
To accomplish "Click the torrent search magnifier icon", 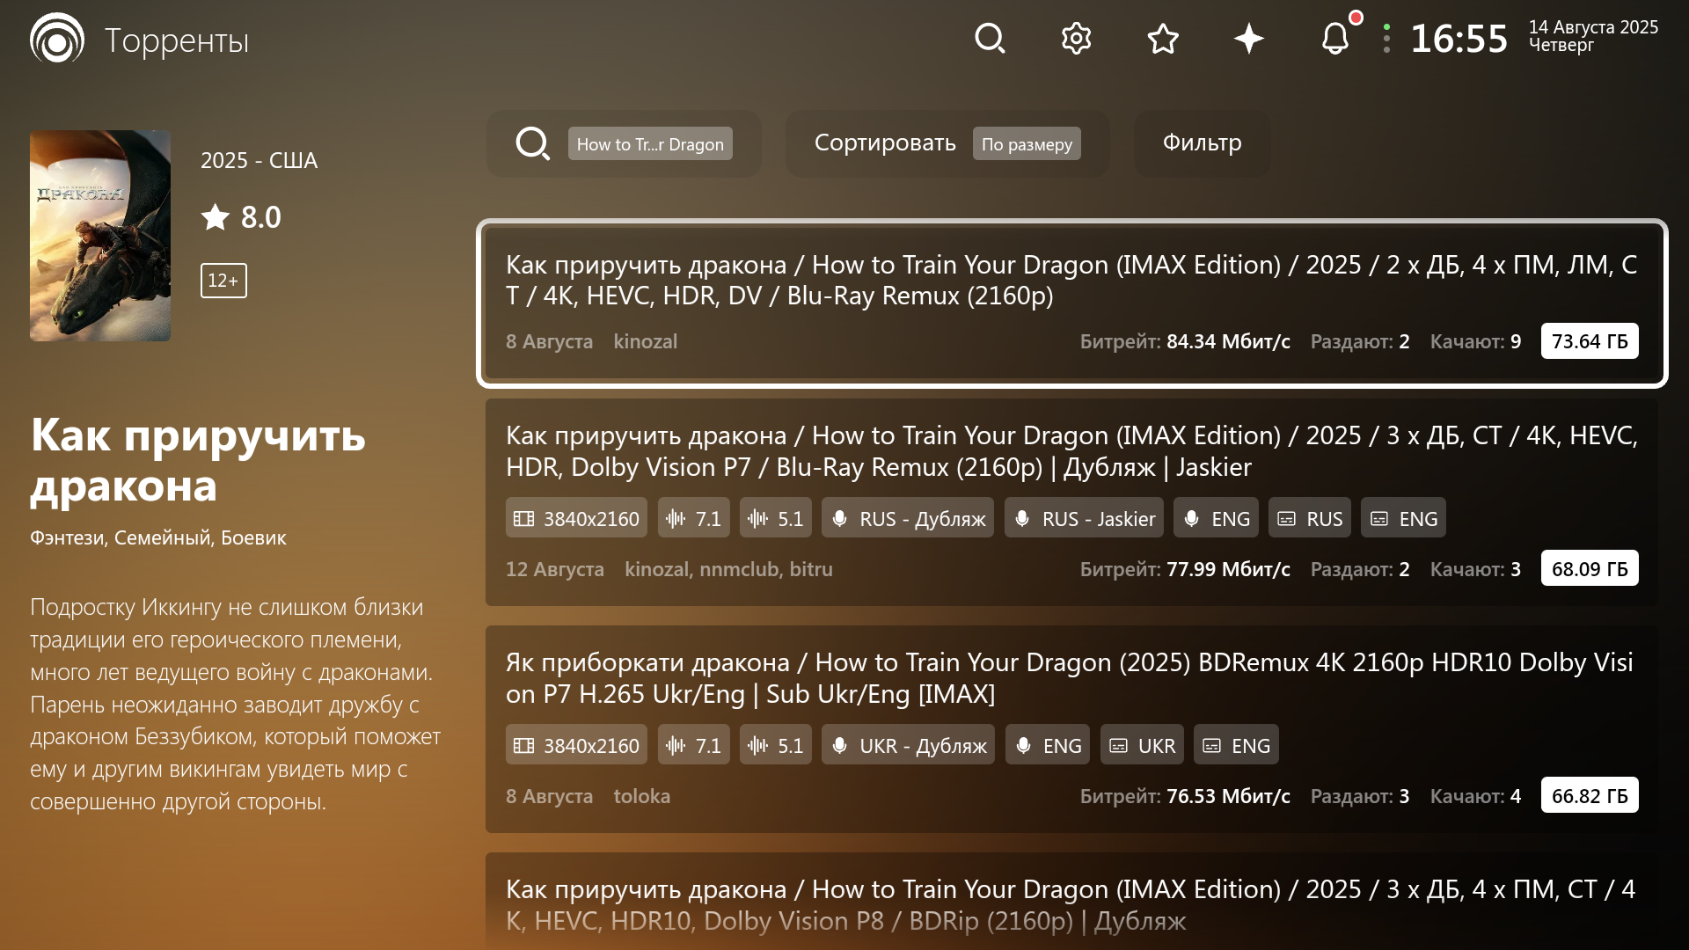I will coord(532,143).
